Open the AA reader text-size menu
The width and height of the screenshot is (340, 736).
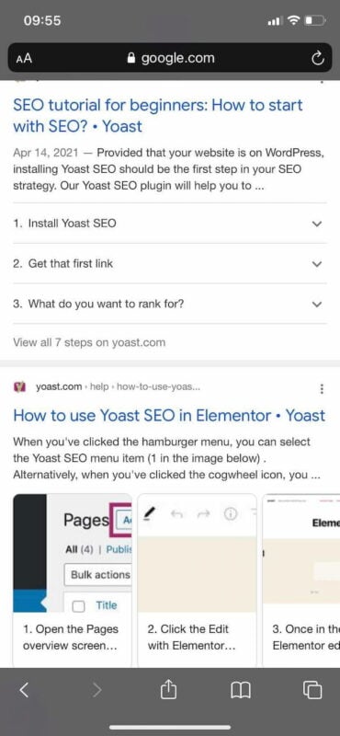(x=24, y=59)
